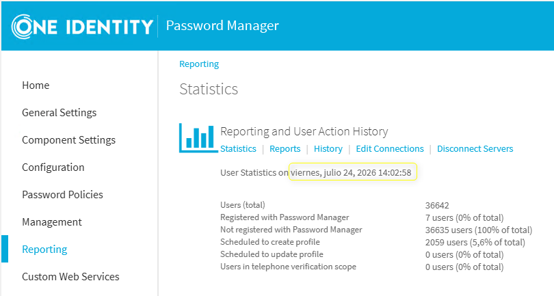Image resolution: width=554 pixels, height=296 pixels.
Task: Click the bar chart reporting icon
Action: [x=198, y=138]
